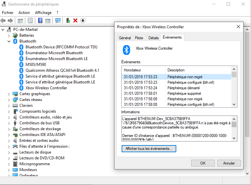Select Qualcomm Atheros QCA61x4 Bluetooth 4.1
The height and width of the screenshot is (185, 251).
coord(62,70)
